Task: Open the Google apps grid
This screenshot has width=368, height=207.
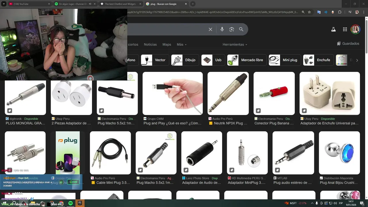Action: click(345, 29)
